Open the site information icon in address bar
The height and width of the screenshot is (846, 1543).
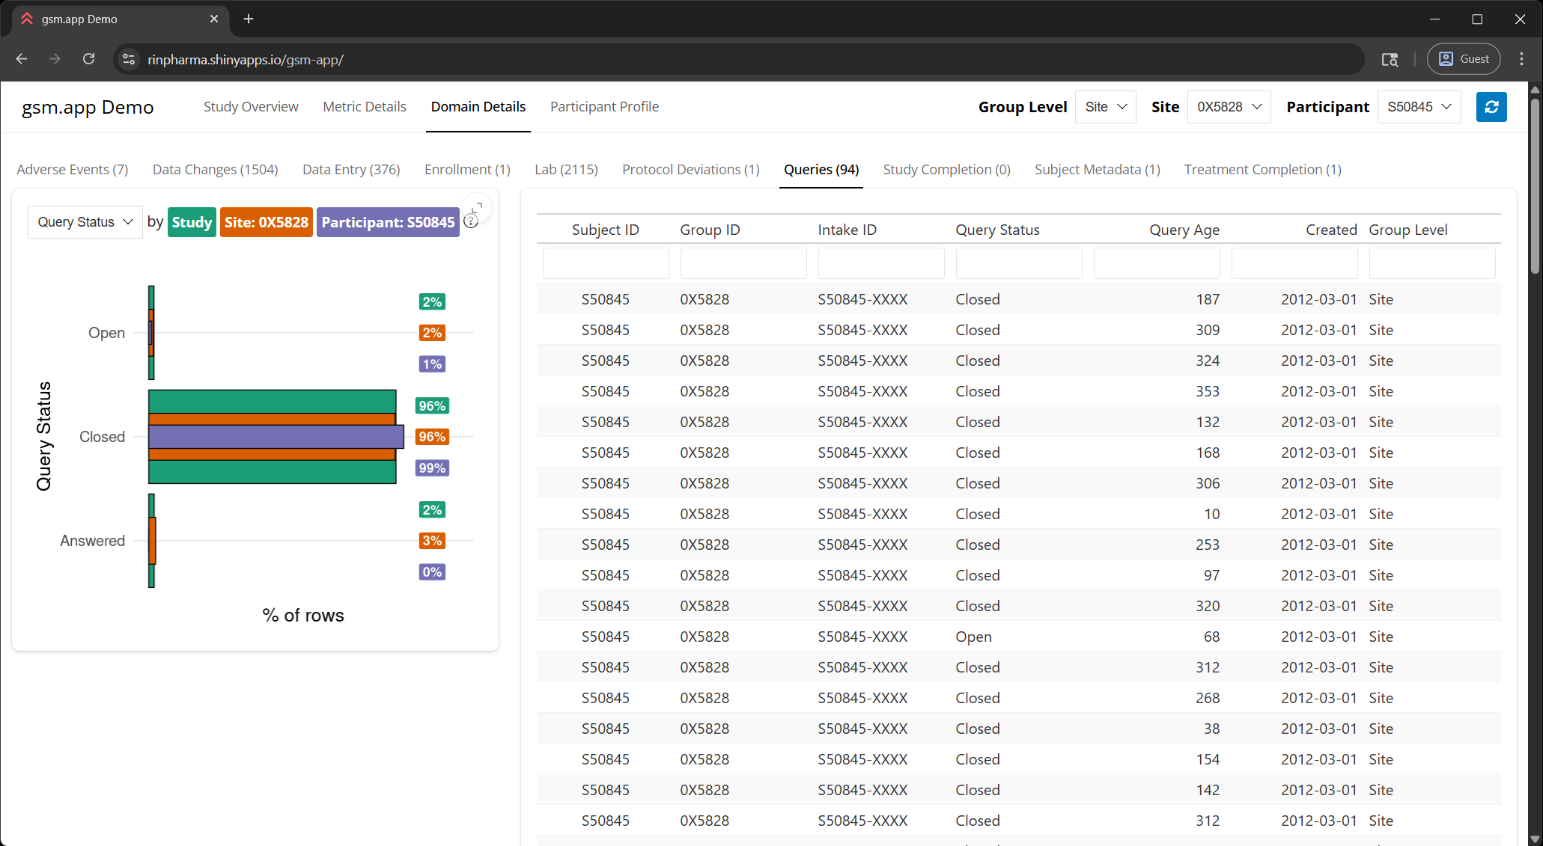click(129, 59)
